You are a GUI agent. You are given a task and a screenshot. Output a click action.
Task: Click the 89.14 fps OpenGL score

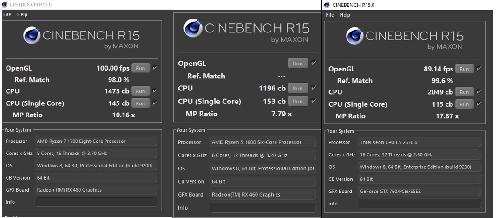(438, 69)
